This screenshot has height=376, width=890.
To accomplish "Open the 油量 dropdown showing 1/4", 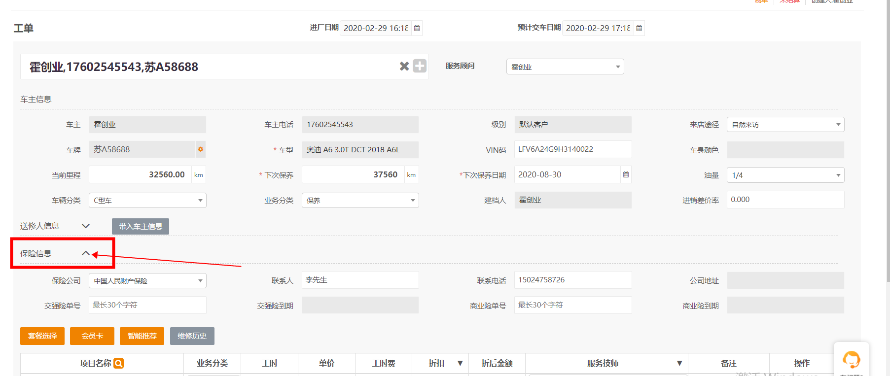I will (785, 175).
